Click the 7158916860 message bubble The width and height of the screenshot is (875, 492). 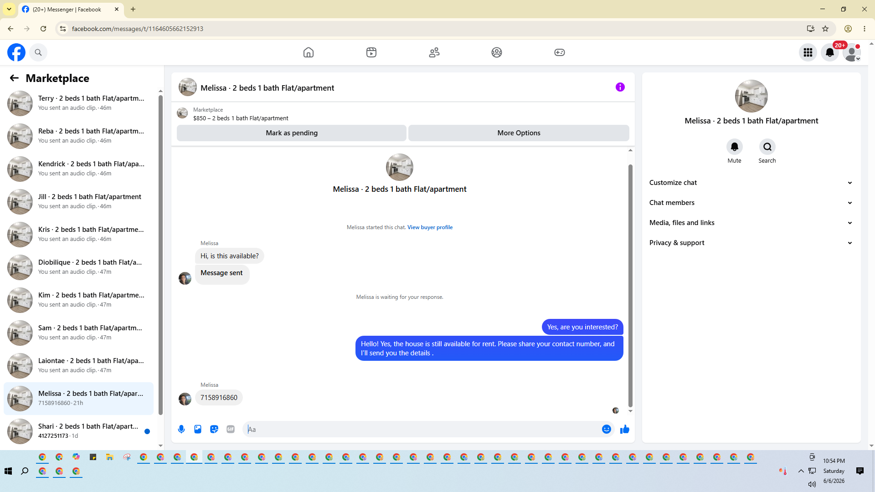click(x=219, y=398)
